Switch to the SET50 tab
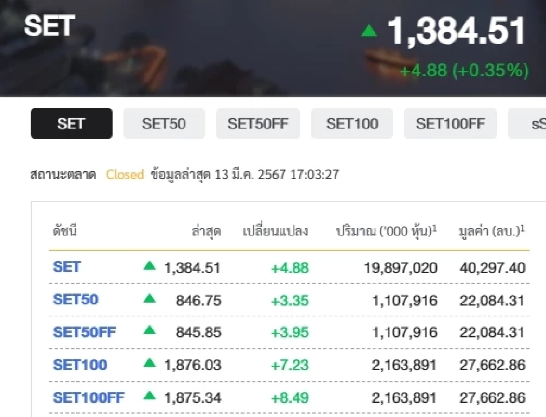 click(164, 123)
